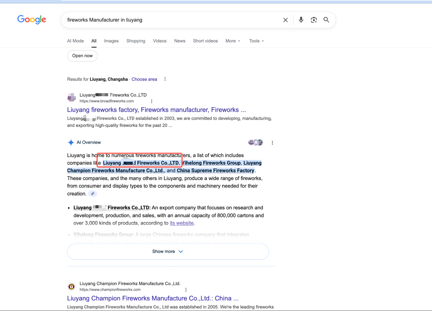Expand AI Overview with Show more
The image size is (432, 311).
168,251
